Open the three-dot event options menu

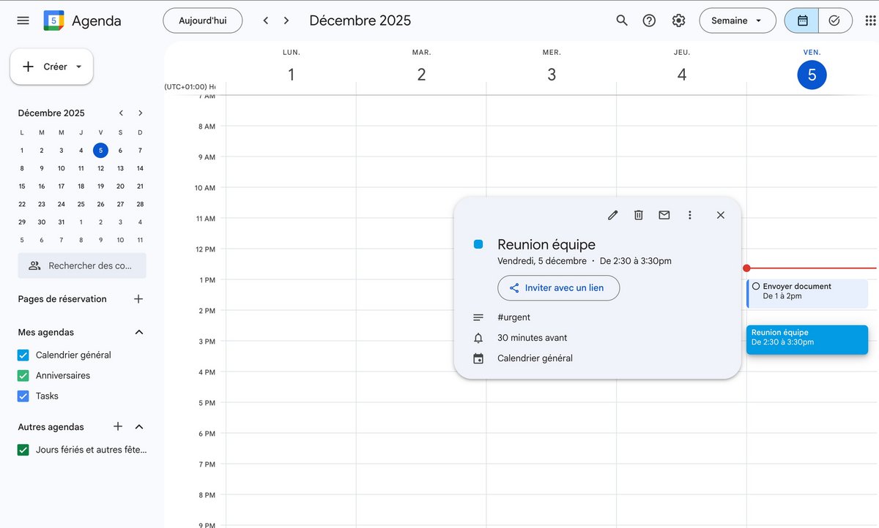tap(689, 215)
